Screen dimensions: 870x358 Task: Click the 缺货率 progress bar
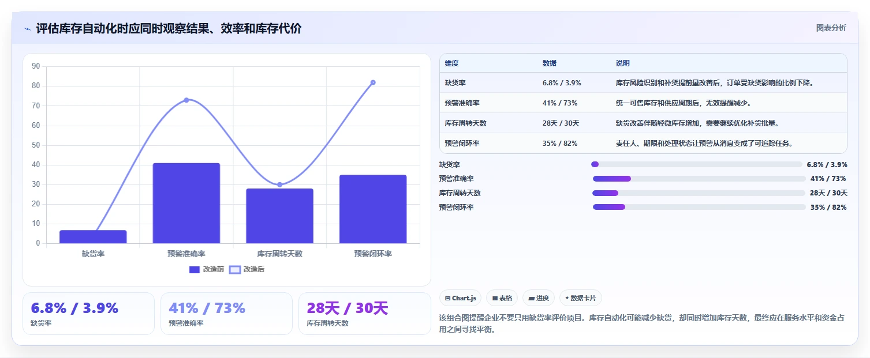tap(697, 164)
